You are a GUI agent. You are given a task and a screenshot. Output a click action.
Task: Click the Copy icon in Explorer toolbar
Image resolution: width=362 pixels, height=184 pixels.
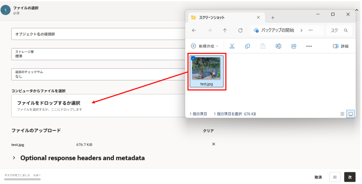point(247,46)
